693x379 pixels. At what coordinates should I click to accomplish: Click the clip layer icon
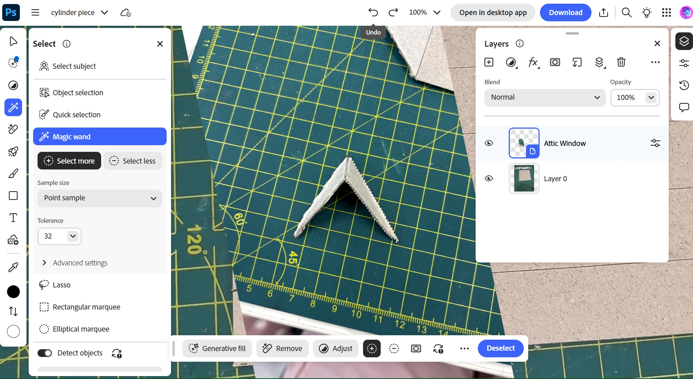pos(577,62)
